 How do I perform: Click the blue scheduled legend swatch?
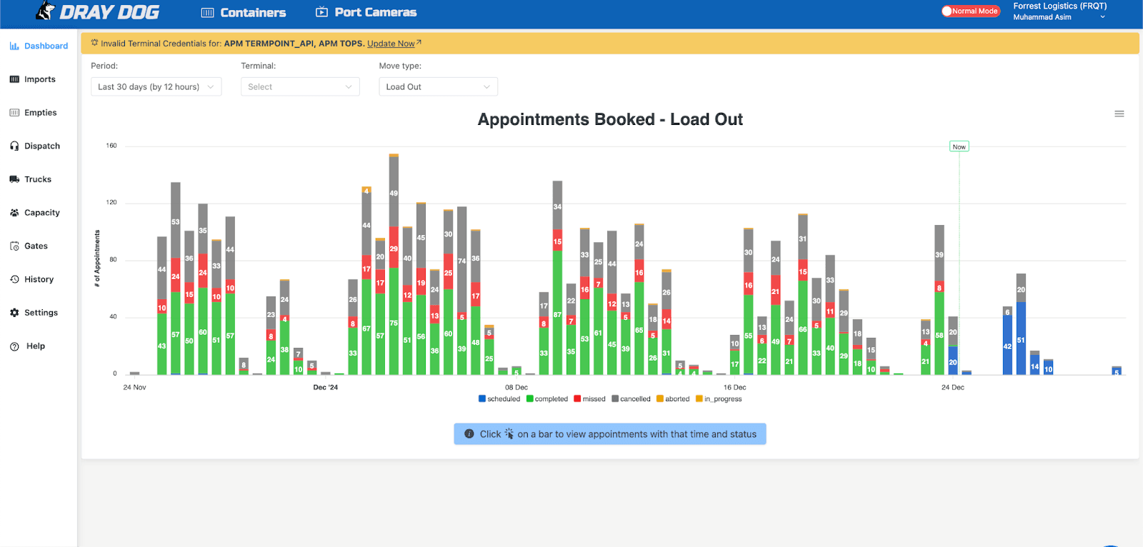pyautogui.click(x=482, y=399)
